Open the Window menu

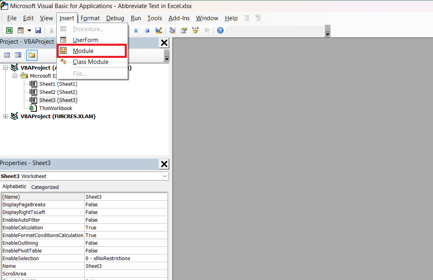coord(207,18)
